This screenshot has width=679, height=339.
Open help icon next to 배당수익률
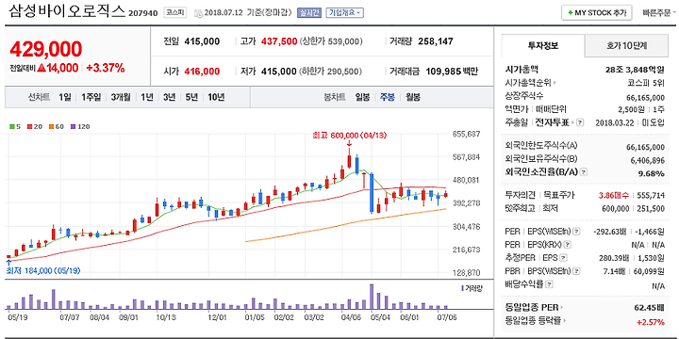[x=549, y=284]
